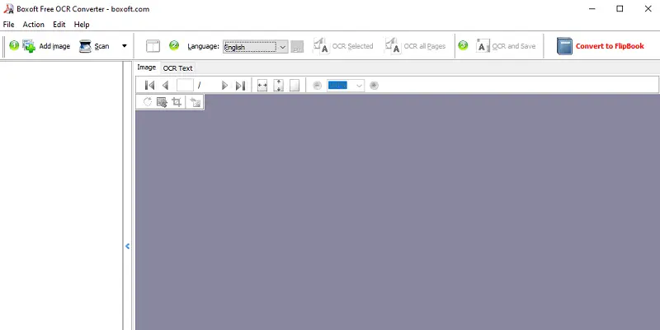Expand the Scan dropdown arrow
Viewport: 660px width, 330px height.
coord(125,46)
